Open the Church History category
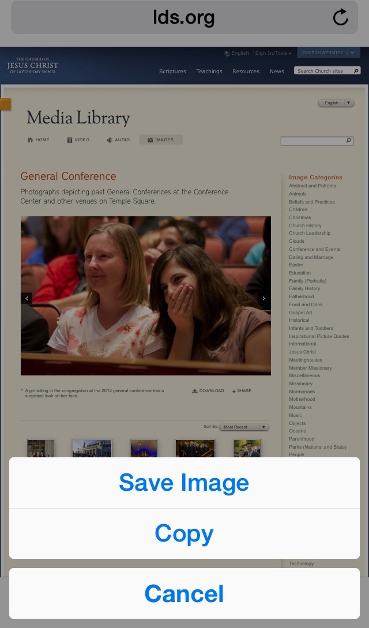 point(306,225)
